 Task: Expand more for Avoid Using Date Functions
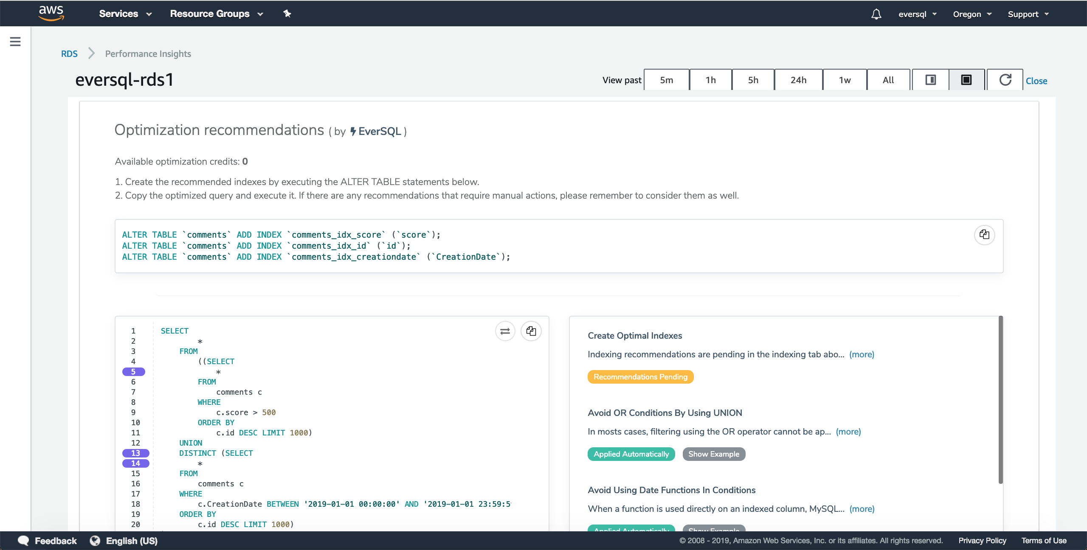point(862,509)
